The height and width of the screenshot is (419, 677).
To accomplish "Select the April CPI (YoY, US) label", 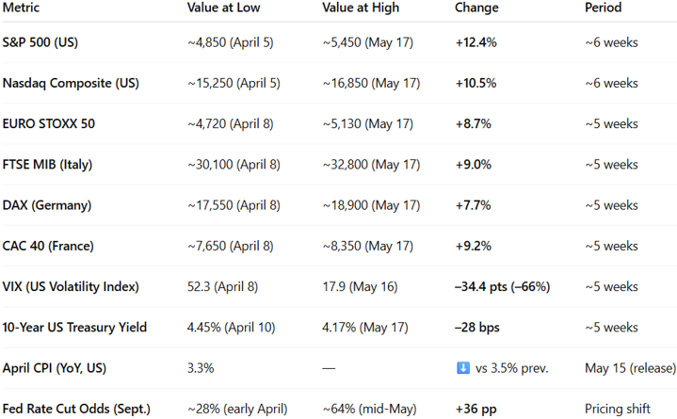I will point(55,368).
